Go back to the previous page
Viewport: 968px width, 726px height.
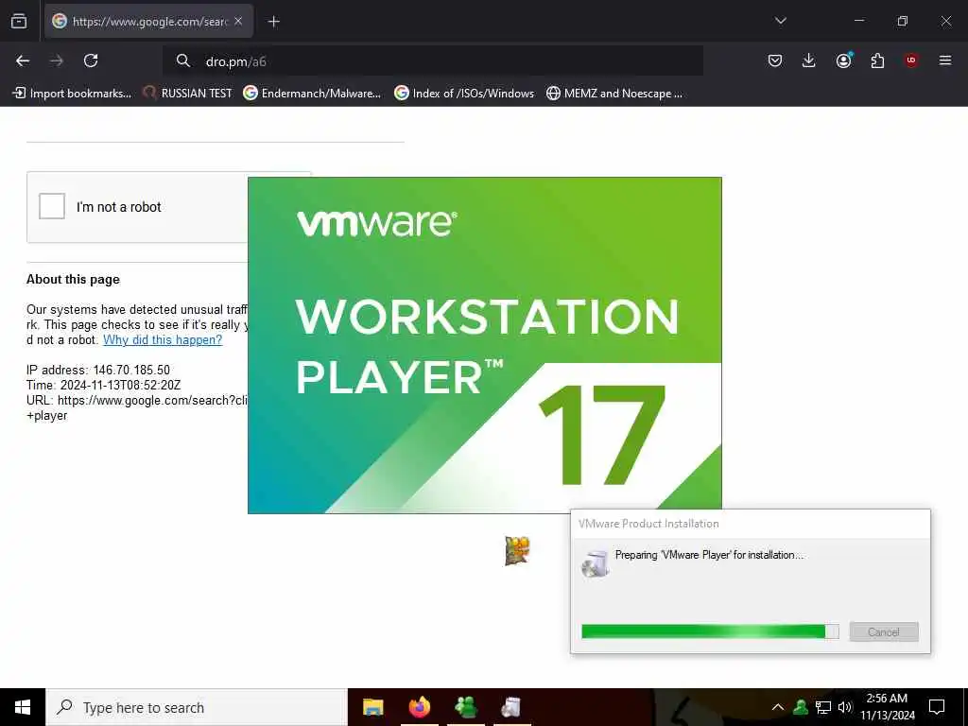point(23,60)
